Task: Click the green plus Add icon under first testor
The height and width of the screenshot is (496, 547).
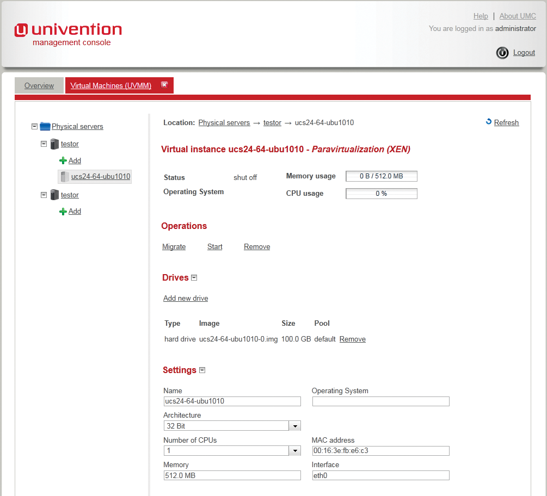Action: [x=63, y=160]
